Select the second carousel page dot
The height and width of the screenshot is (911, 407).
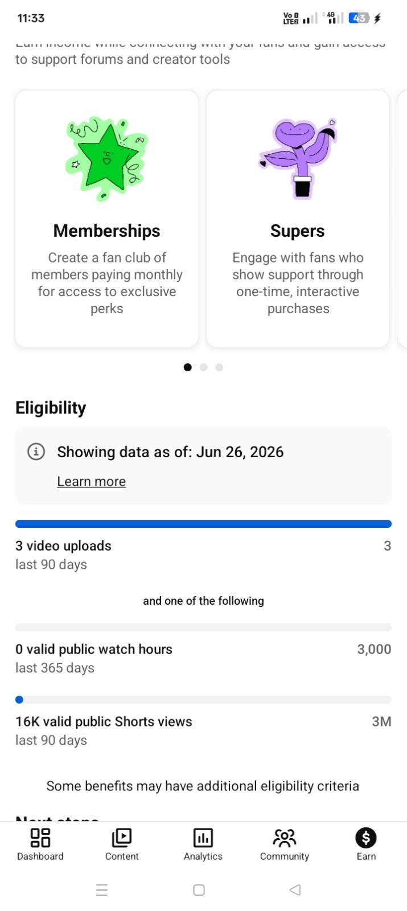[203, 367]
